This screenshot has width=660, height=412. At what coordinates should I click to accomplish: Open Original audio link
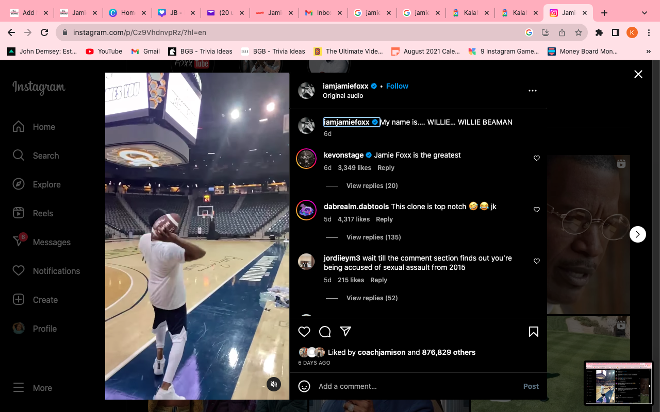pos(343,96)
